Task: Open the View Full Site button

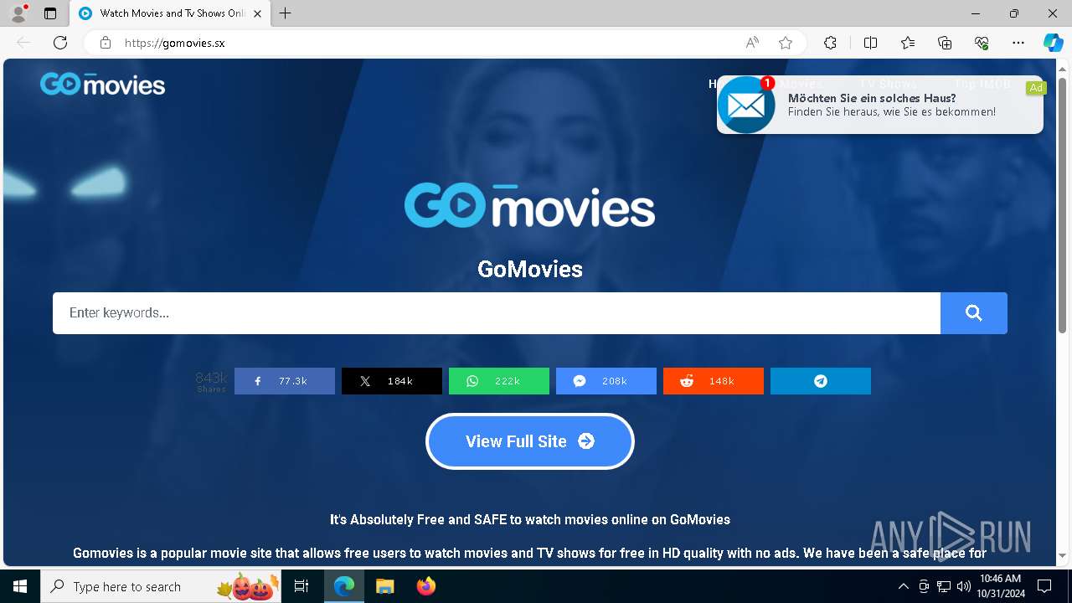Action: [530, 441]
